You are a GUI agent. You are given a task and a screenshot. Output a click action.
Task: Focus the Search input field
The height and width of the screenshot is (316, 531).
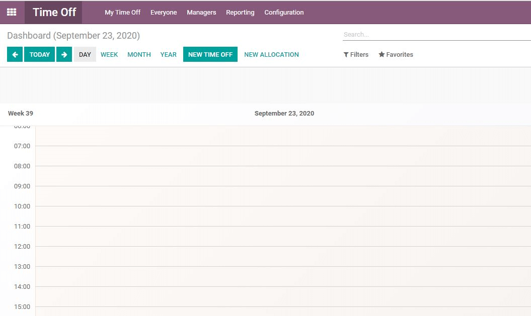tap(436, 35)
